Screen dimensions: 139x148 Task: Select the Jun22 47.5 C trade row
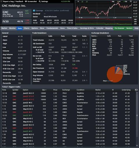coord(69,100)
